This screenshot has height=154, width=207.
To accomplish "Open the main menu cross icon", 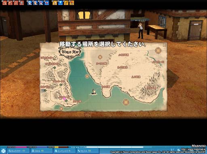I will point(3,151).
